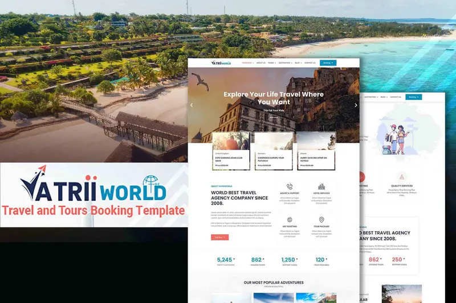This screenshot has width=456, height=303.
Task: Expand the Destination dropdown on back page
Action: [x=371, y=97]
